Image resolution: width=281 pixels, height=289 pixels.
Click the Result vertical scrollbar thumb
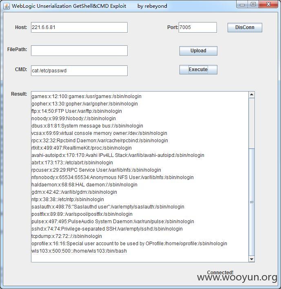coord(252,202)
